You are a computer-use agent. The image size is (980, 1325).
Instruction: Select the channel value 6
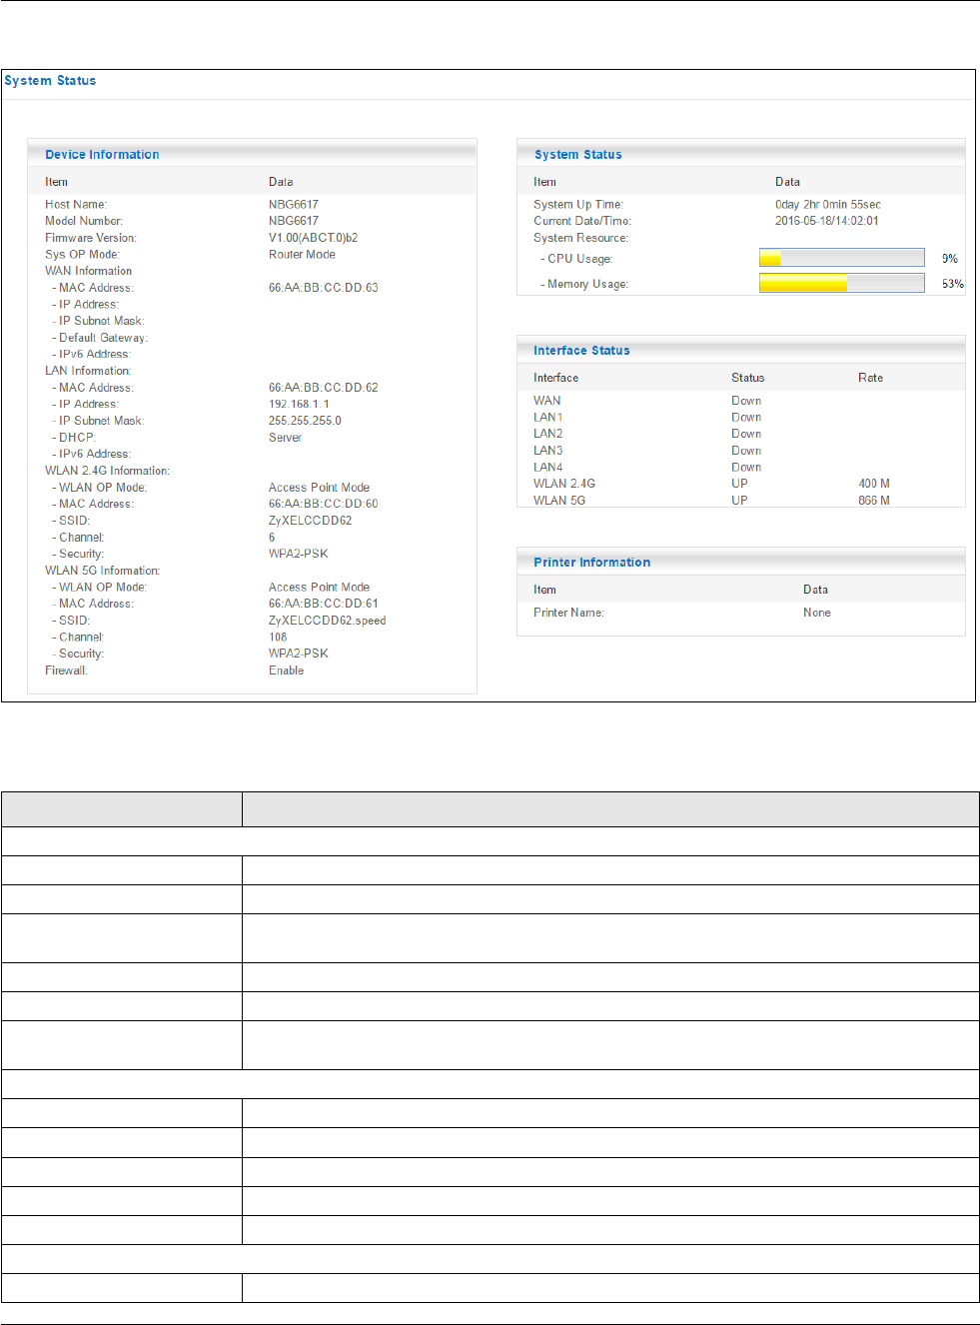[x=272, y=538]
